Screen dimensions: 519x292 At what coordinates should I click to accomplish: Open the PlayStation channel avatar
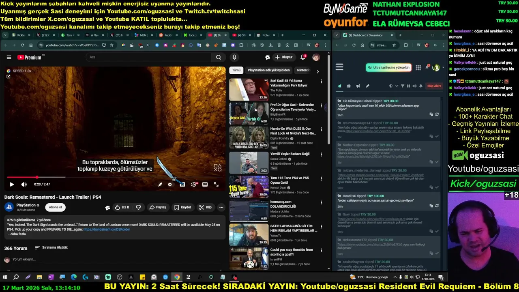9,207
